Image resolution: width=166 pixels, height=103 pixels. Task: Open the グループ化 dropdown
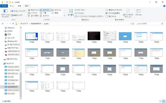click(80, 10)
